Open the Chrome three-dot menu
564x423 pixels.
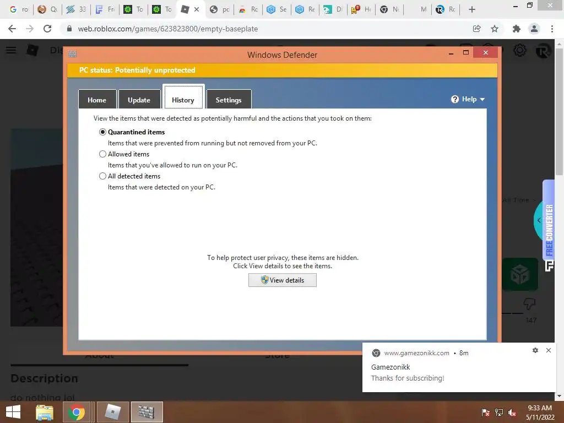552,29
